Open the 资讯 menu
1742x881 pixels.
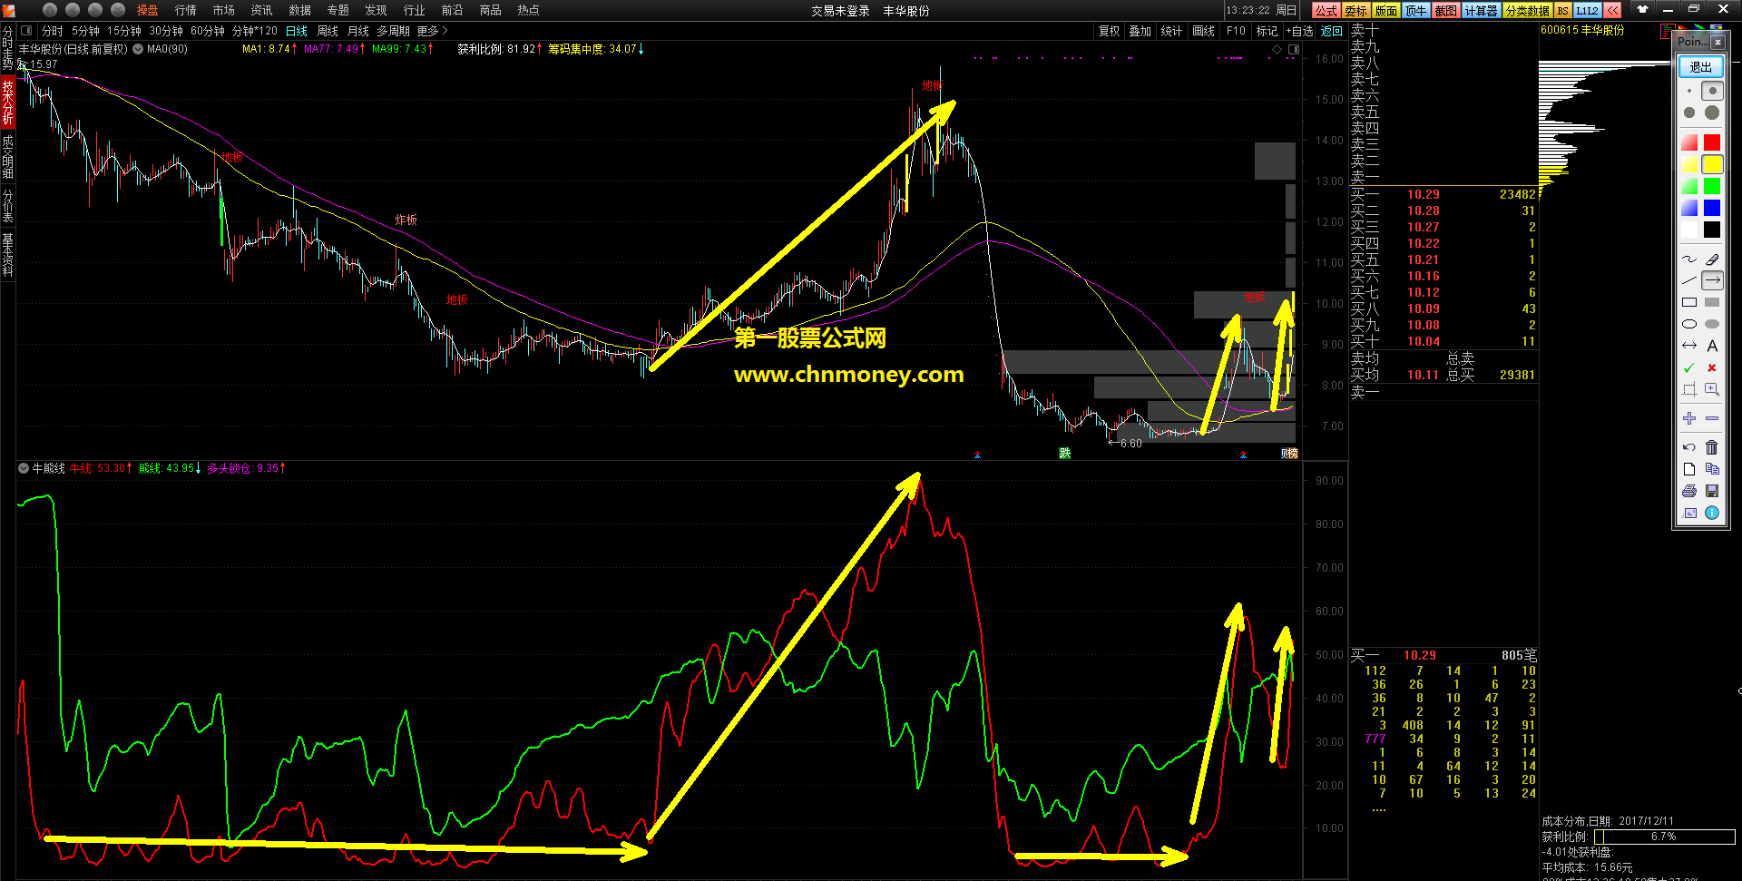(x=261, y=10)
